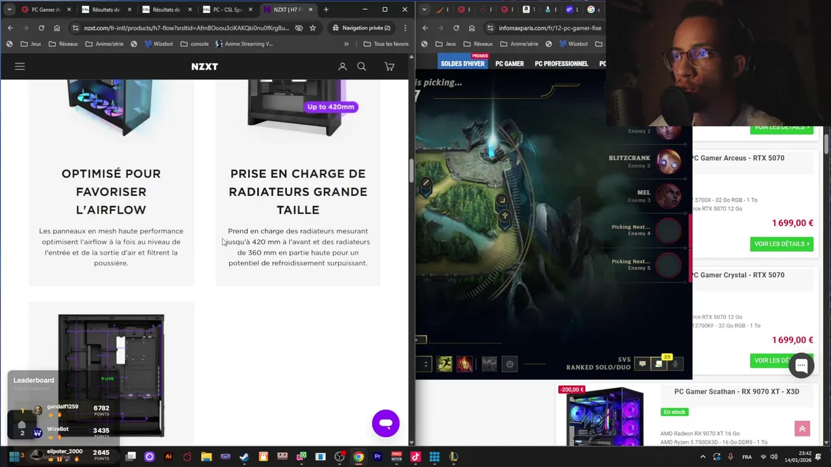Open the tab search dropdown in Infomax window
The height and width of the screenshot is (467, 831).
click(425, 10)
